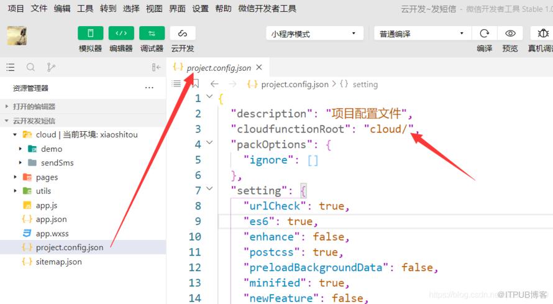Open the compile mode dropdown
This screenshot has width=553, height=304.
[x=422, y=34]
